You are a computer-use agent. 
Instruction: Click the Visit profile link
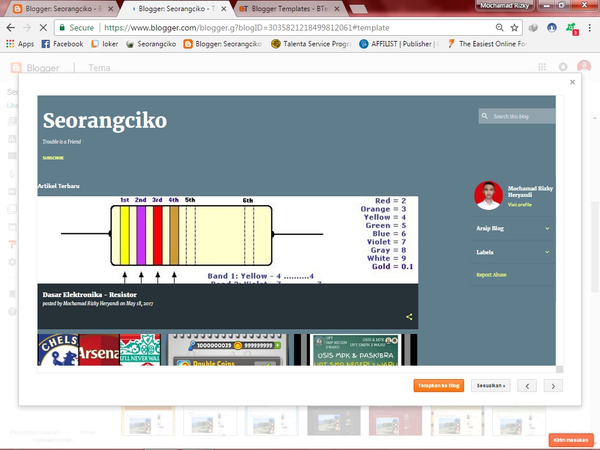pyautogui.click(x=520, y=204)
